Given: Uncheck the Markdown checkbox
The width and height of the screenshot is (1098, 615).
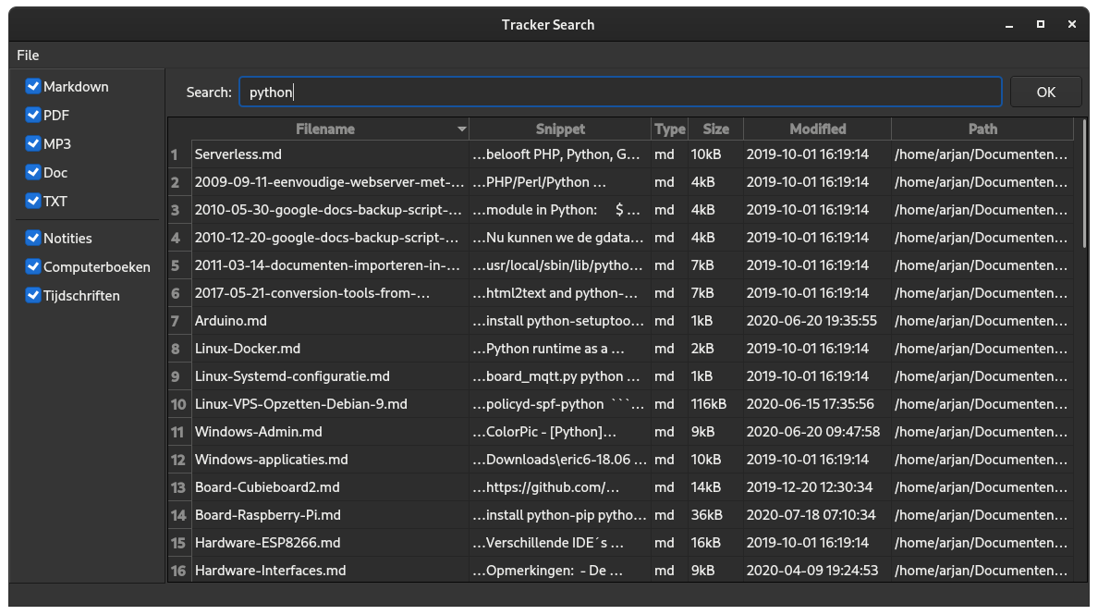Looking at the screenshot, I should point(34,87).
